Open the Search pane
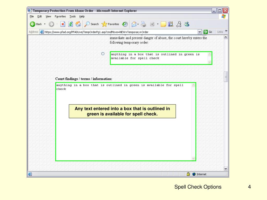The height and width of the screenshot is (200, 267). tap(92, 24)
